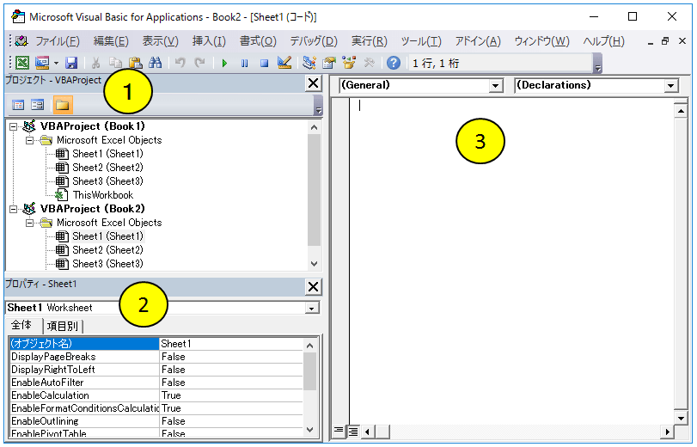The height and width of the screenshot is (447, 697).
Task: Open the Insert UserForm icon
Action: click(x=42, y=63)
